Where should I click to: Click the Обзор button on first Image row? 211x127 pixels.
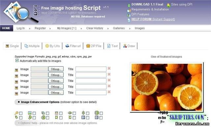click(x=56, y=69)
